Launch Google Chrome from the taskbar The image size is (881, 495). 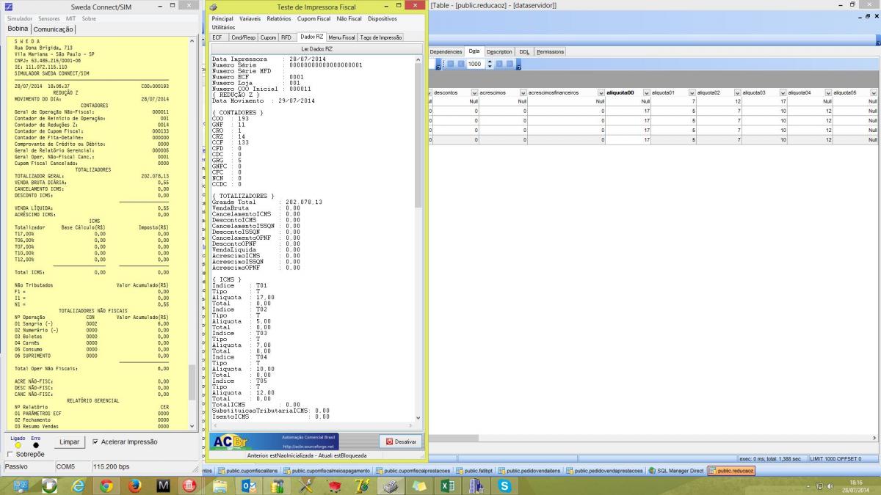click(106, 485)
